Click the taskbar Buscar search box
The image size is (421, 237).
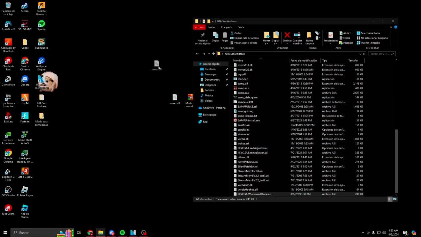43,233
